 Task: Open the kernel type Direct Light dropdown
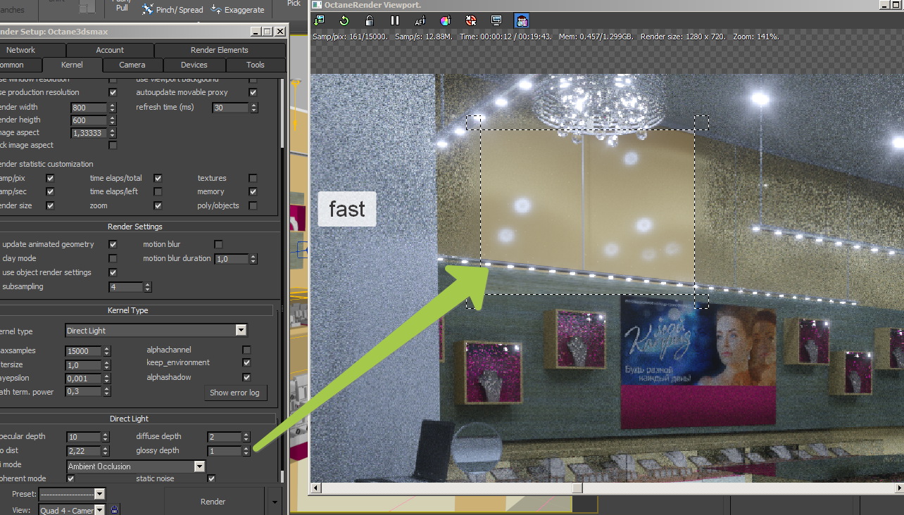156,330
